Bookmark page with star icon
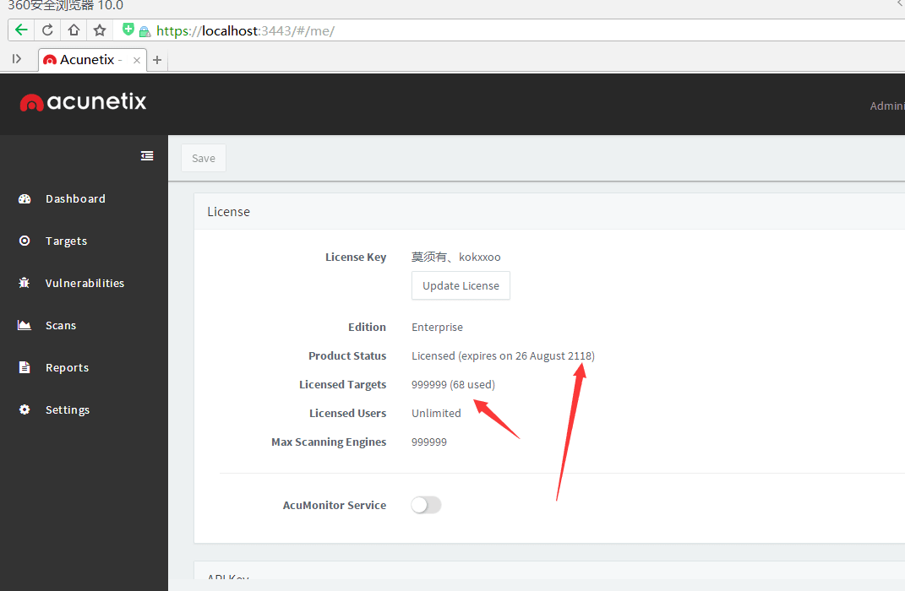Viewport: 905px width, 591px height. [x=100, y=30]
